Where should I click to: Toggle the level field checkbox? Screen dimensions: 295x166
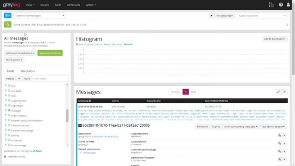(x=9, y=95)
